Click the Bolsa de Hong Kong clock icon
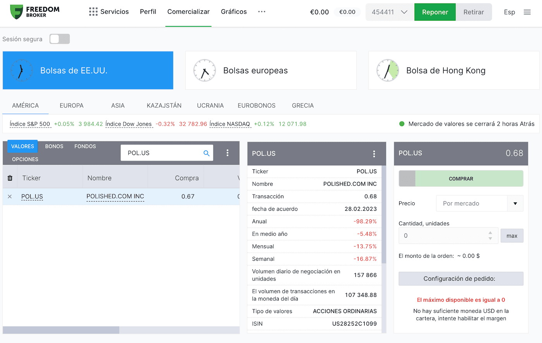 click(x=388, y=71)
